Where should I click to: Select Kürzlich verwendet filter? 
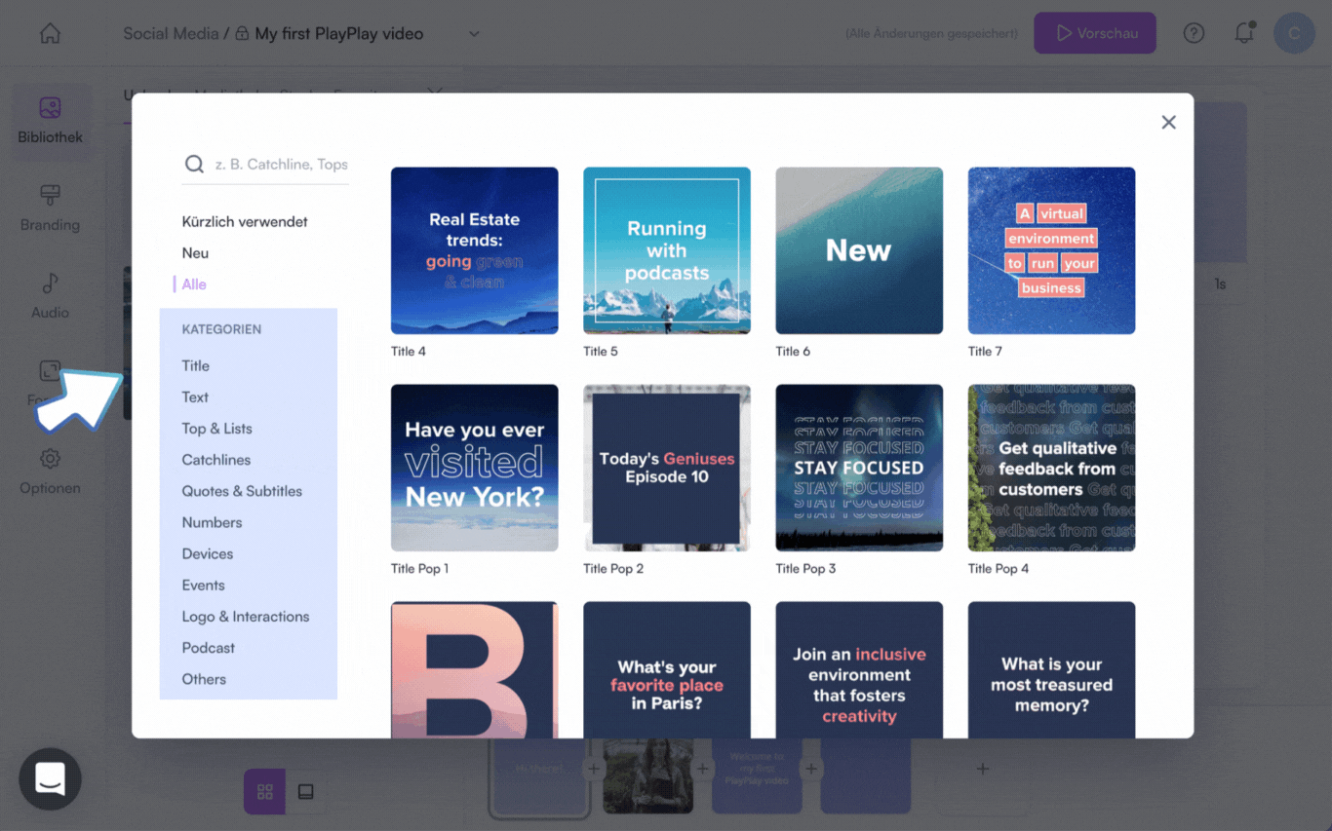pos(245,221)
